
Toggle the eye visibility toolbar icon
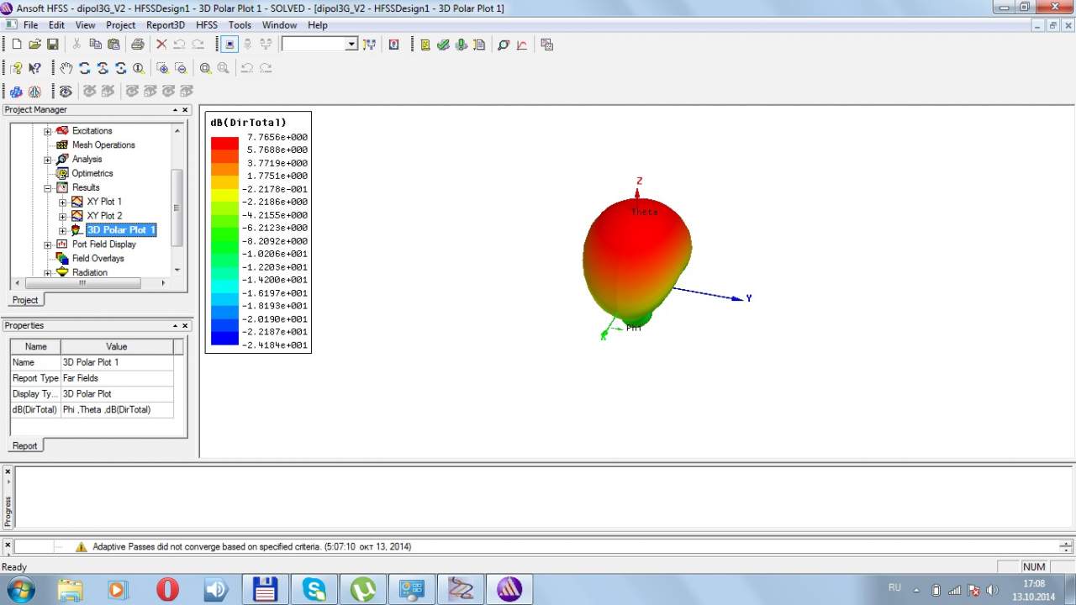click(66, 91)
